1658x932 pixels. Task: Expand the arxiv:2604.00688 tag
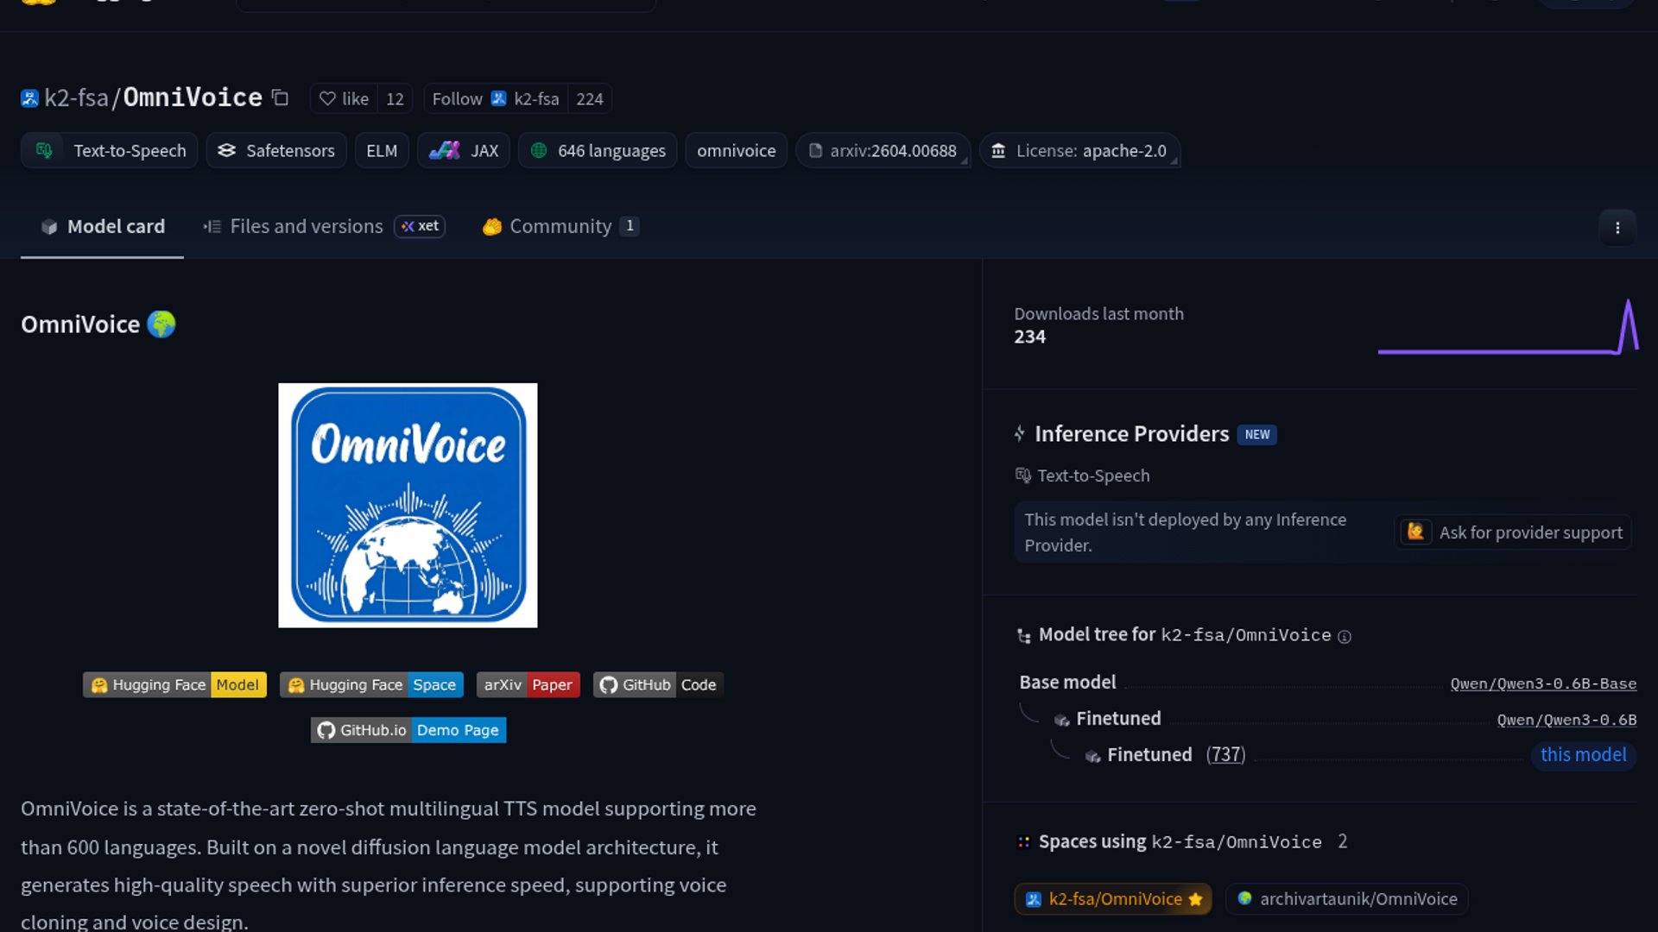[x=883, y=150]
